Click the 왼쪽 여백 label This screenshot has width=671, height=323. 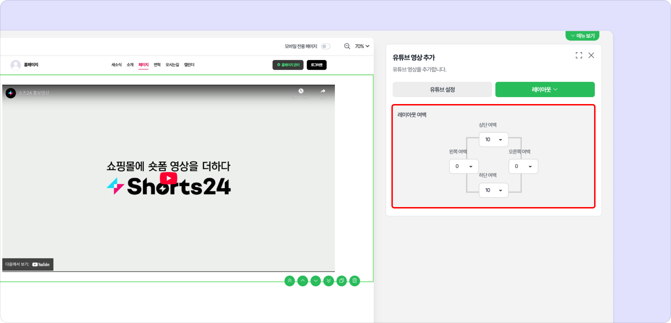458,152
